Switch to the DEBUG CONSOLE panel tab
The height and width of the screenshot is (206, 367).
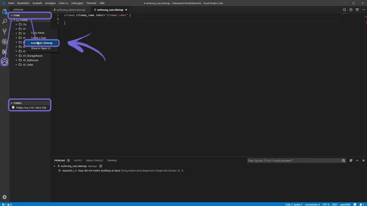tap(95, 161)
